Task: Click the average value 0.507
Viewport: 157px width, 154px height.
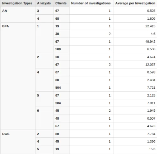Action: (151, 118)
